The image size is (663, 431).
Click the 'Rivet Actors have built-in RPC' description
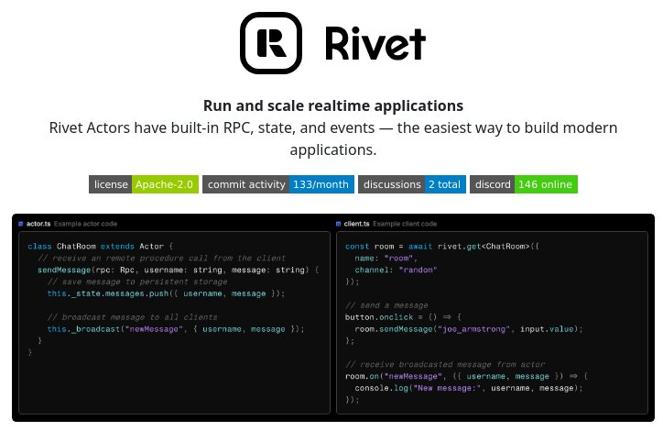coord(333,138)
